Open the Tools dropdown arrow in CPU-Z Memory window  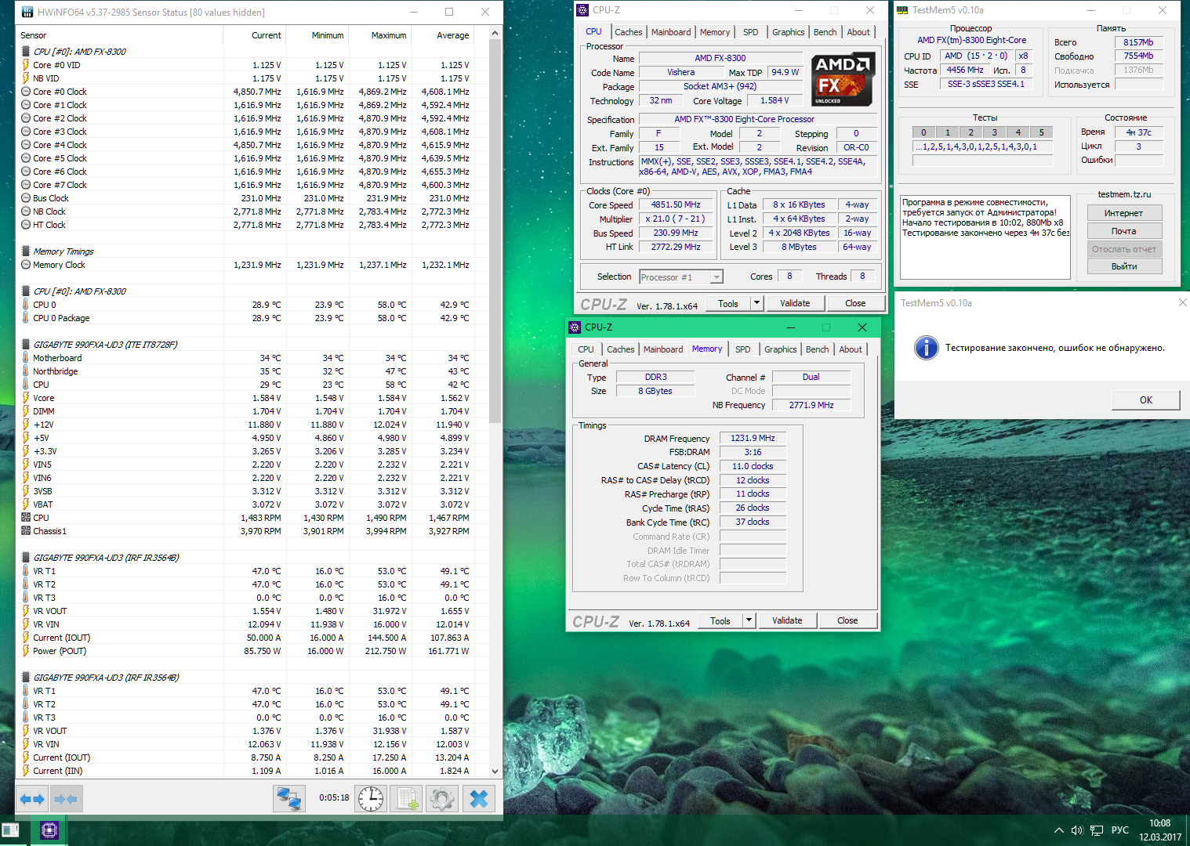[x=749, y=620]
